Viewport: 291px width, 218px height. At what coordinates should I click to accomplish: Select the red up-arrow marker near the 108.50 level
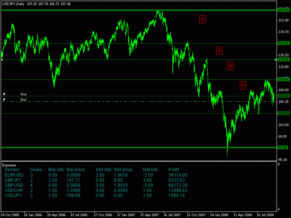tap(243, 86)
